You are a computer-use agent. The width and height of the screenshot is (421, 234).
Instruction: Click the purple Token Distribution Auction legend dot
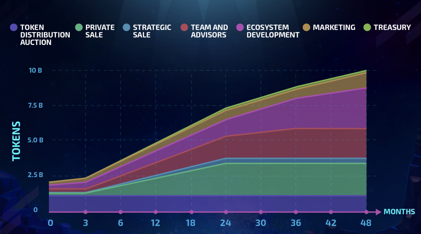coord(14,27)
